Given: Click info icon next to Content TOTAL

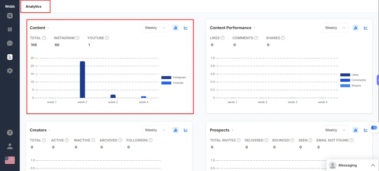Looking at the screenshot, I should click(44, 38).
